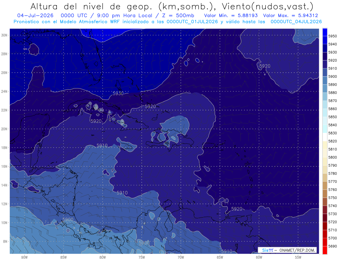Click the '5830' colorbar value
Screen dimensions: 338x261
pyautogui.click(x=333, y=133)
